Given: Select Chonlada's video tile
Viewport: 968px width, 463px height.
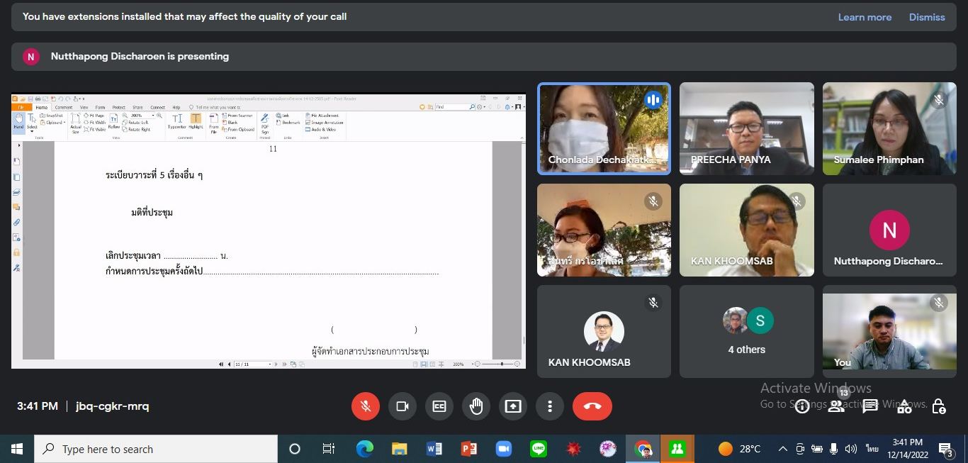Looking at the screenshot, I should tap(604, 129).
